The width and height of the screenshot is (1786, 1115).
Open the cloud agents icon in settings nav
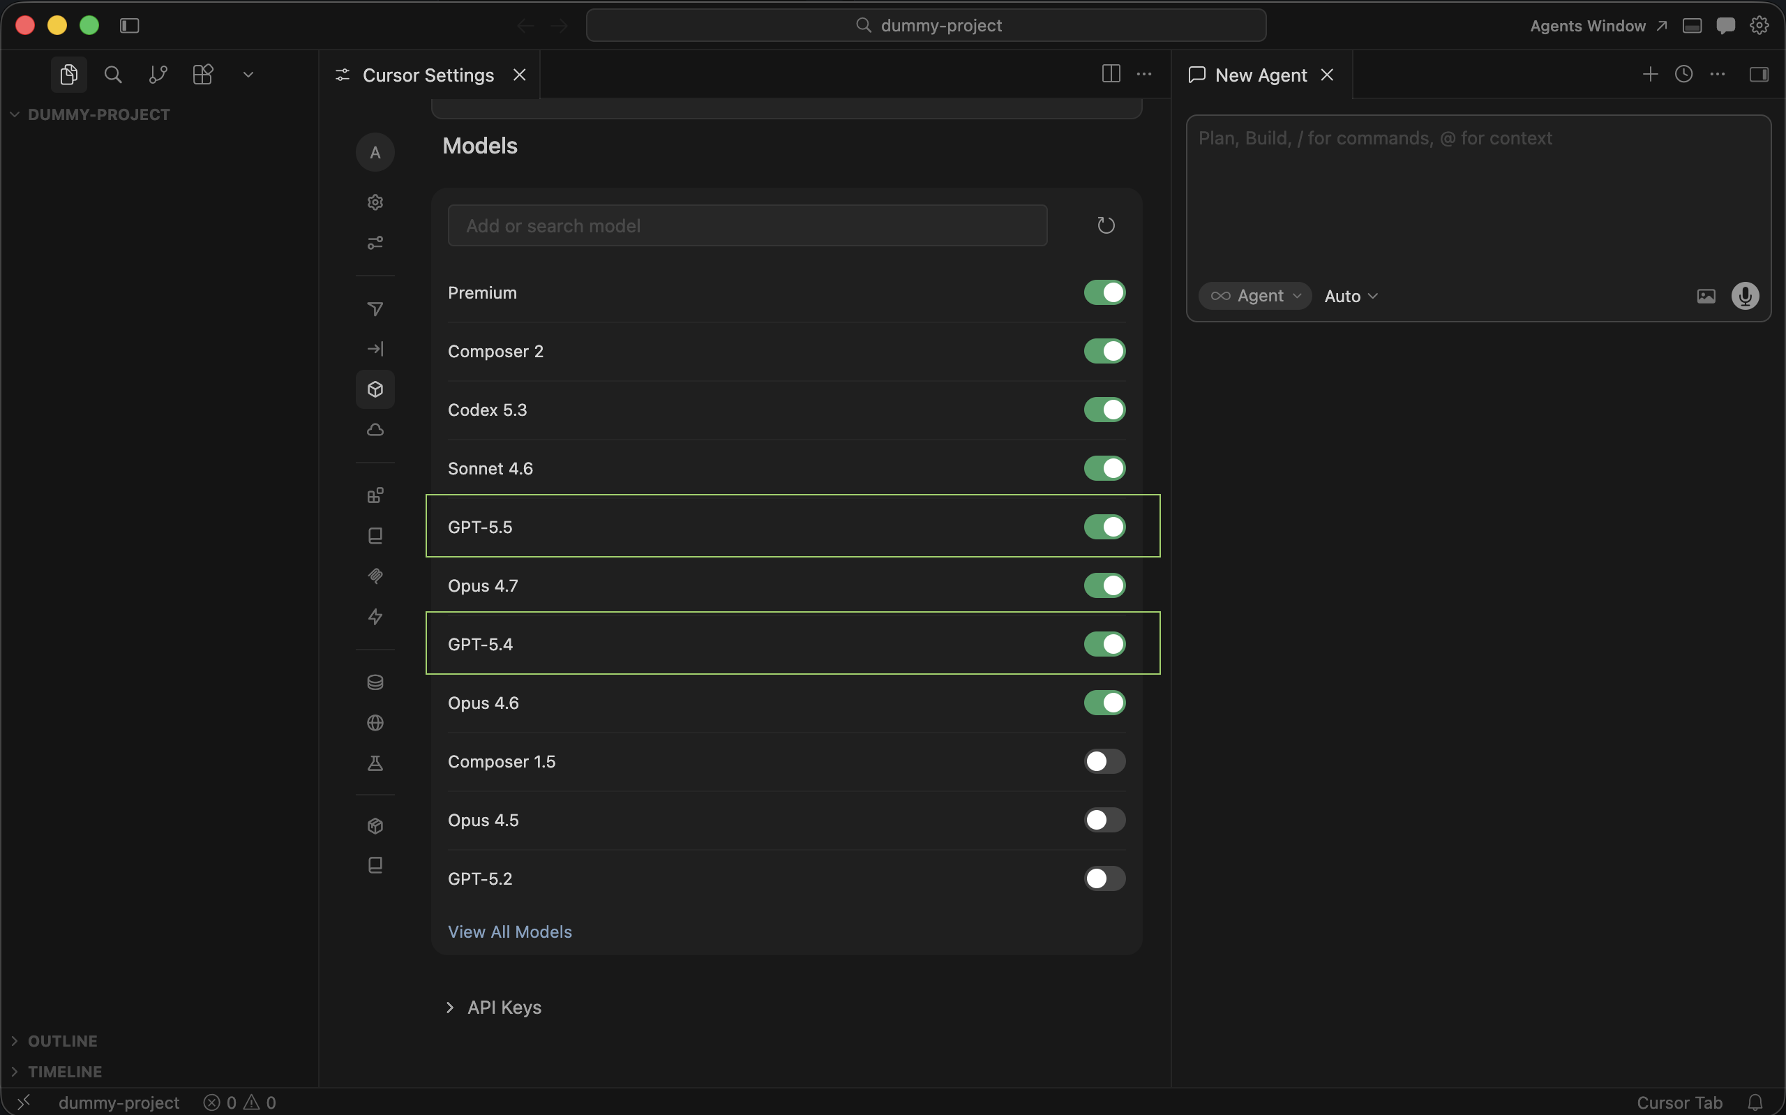click(x=375, y=430)
